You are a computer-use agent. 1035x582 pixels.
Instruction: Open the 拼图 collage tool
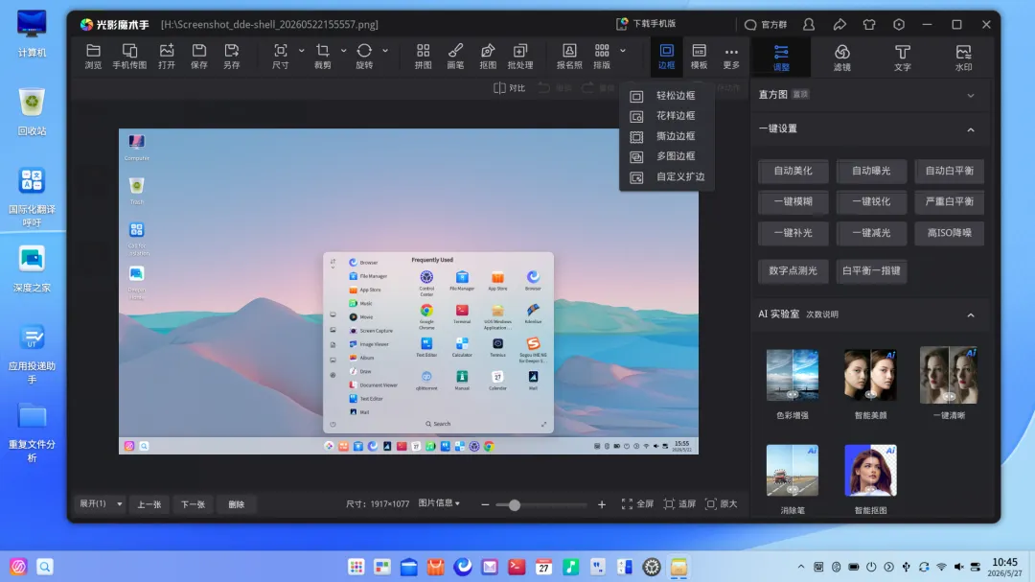424,57
